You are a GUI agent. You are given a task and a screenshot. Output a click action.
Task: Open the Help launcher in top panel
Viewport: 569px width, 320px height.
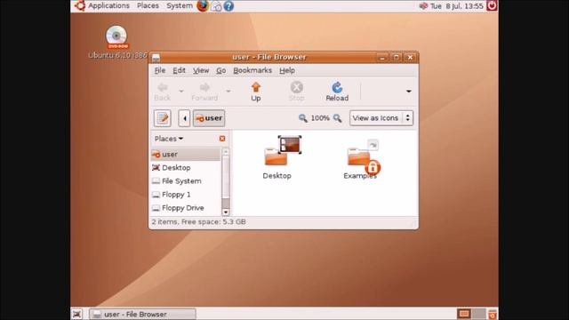tap(228, 6)
